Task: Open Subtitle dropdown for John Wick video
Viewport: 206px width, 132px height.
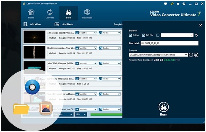Action: [x=86, y=63]
